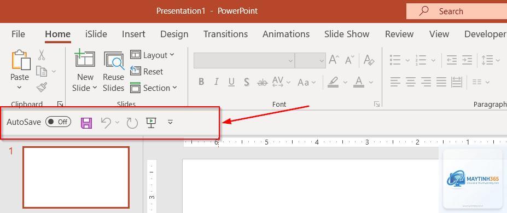Click the Undo arrow
Viewport: 507px width, 213px height.
(x=106, y=123)
